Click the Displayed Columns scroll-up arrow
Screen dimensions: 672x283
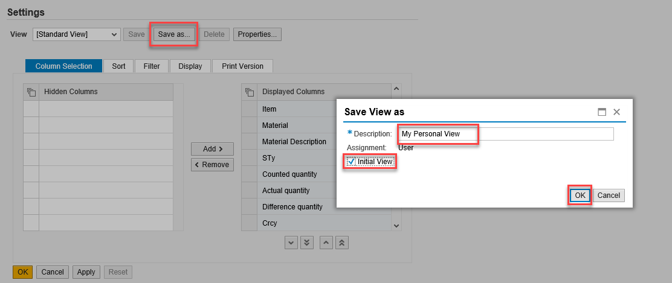click(396, 89)
